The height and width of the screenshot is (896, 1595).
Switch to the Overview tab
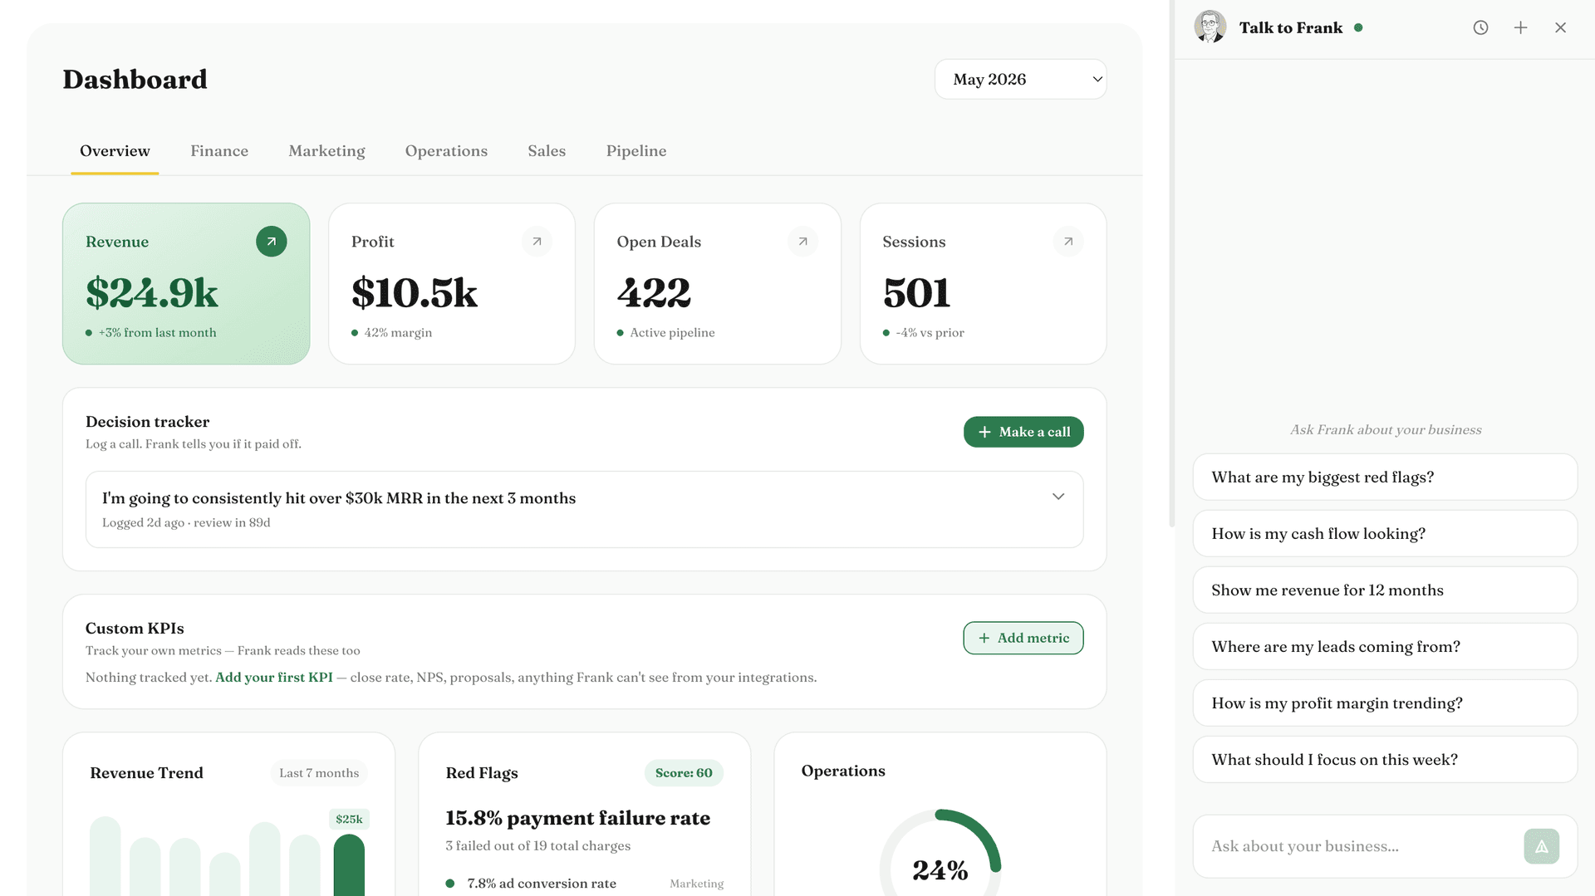click(x=115, y=151)
